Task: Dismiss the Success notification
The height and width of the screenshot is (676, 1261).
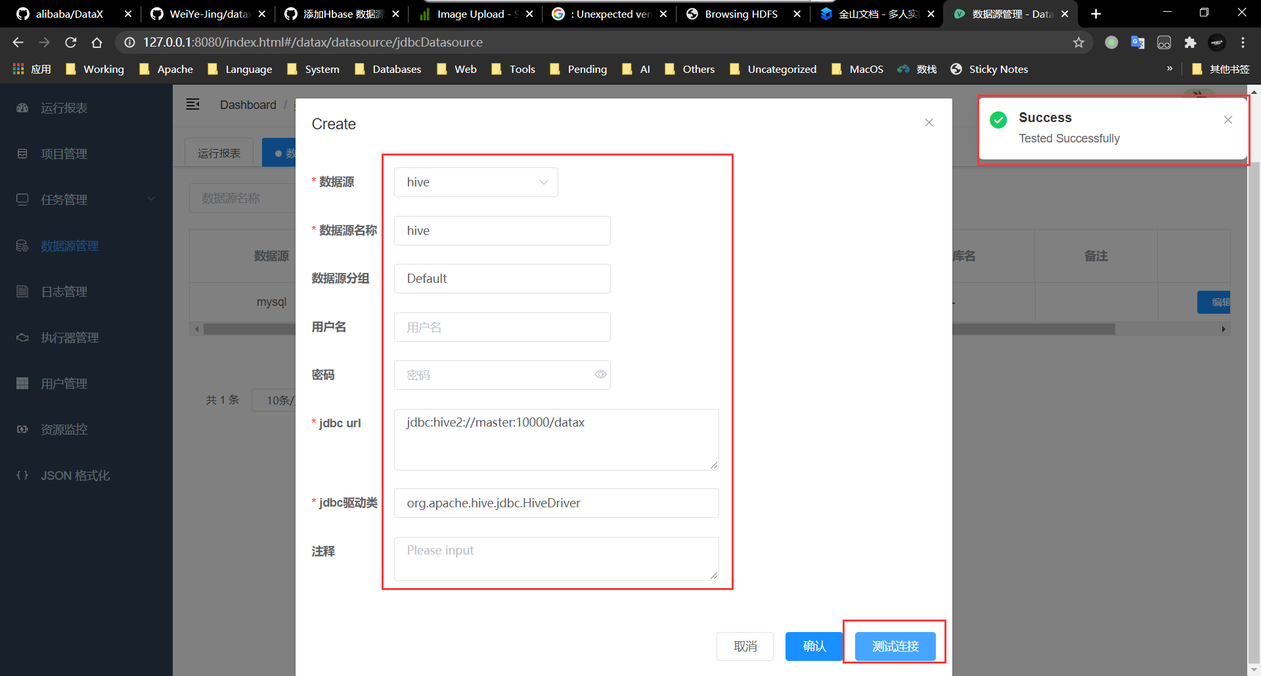Action: pos(1228,119)
